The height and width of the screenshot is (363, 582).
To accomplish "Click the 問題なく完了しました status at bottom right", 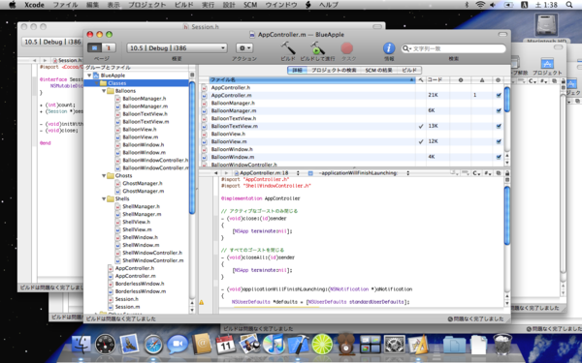I will (x=476, y=318).
